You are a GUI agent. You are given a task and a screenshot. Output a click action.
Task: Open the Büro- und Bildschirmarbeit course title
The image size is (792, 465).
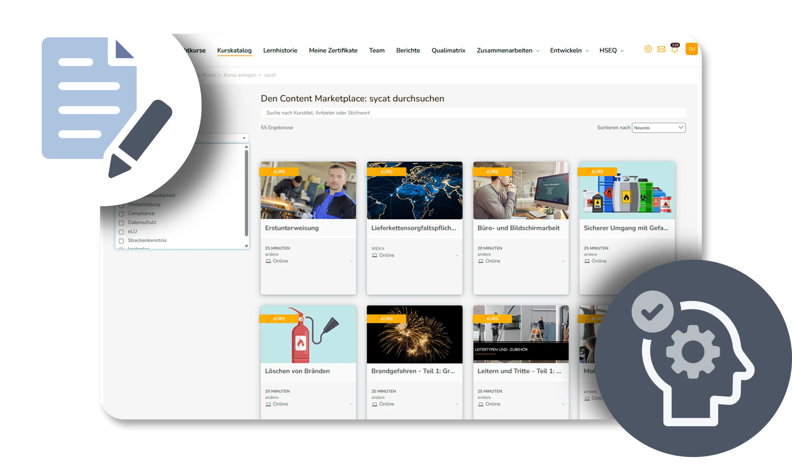[x=518, y=228]
